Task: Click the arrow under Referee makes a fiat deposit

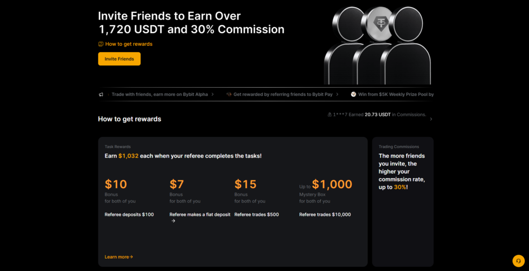Action: 173,221
